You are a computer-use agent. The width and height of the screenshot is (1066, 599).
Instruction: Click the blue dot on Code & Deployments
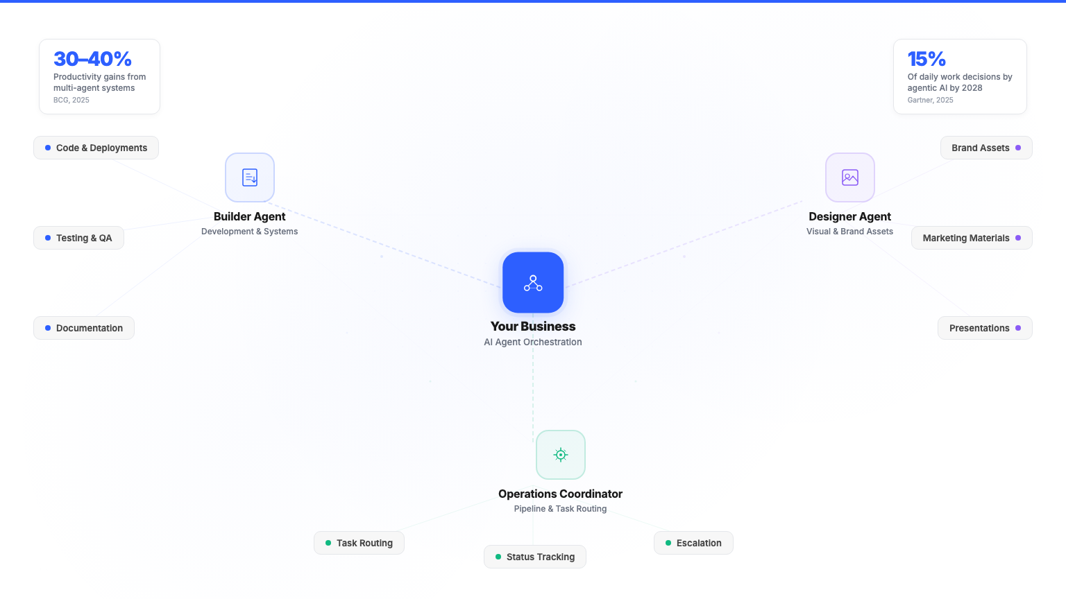click(47, 148)
